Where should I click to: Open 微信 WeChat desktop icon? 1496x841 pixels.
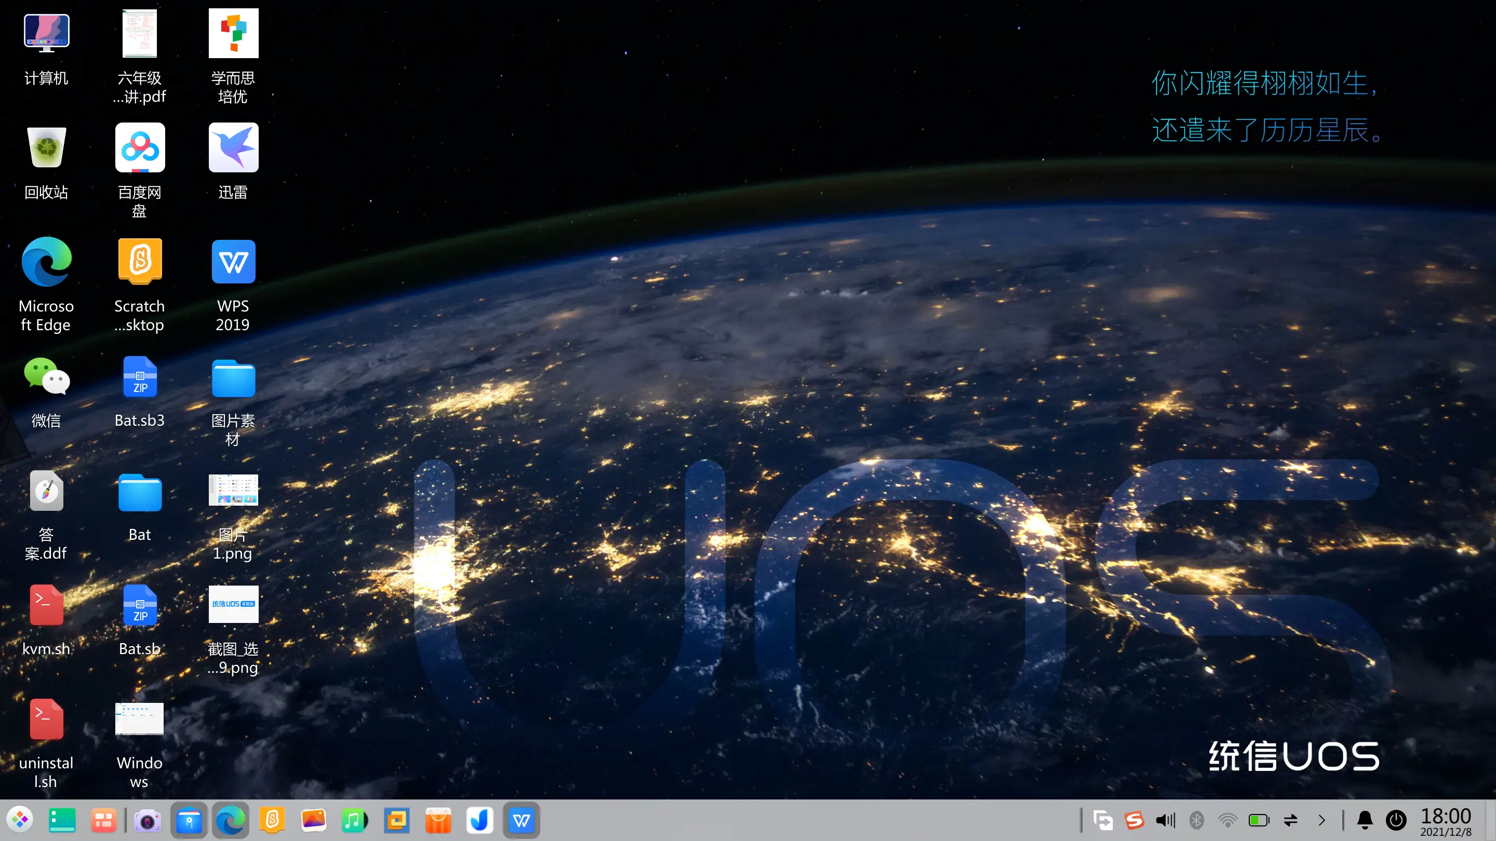click(46, 377)
